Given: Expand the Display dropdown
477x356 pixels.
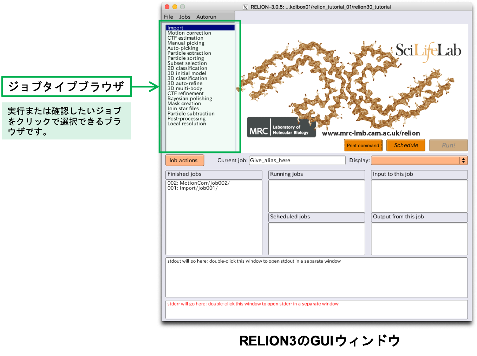Looking at the screenshot, I should coord(419,160).
